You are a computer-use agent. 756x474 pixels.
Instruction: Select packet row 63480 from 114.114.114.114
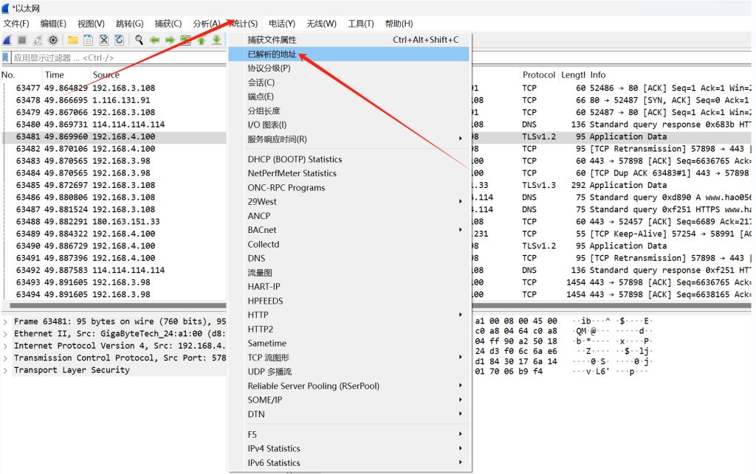coord(114,125)
